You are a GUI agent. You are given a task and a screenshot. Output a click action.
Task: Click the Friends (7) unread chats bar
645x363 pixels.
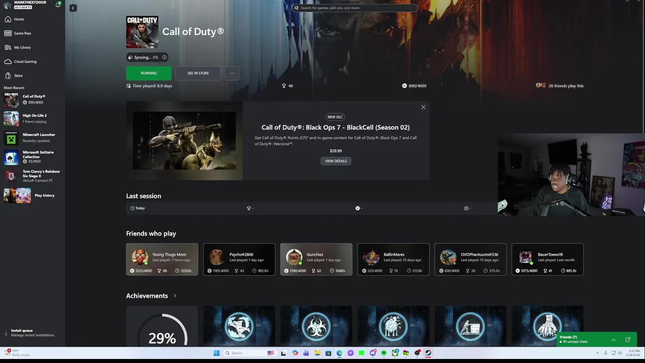point(597,339)
